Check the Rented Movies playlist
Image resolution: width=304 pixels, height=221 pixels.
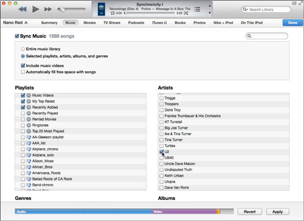coord(23,120)
